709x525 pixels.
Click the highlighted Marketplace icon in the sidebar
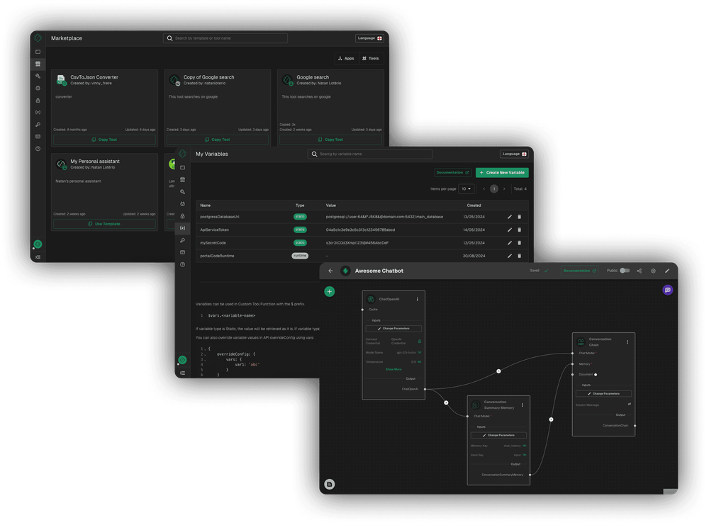click(38, 64)
